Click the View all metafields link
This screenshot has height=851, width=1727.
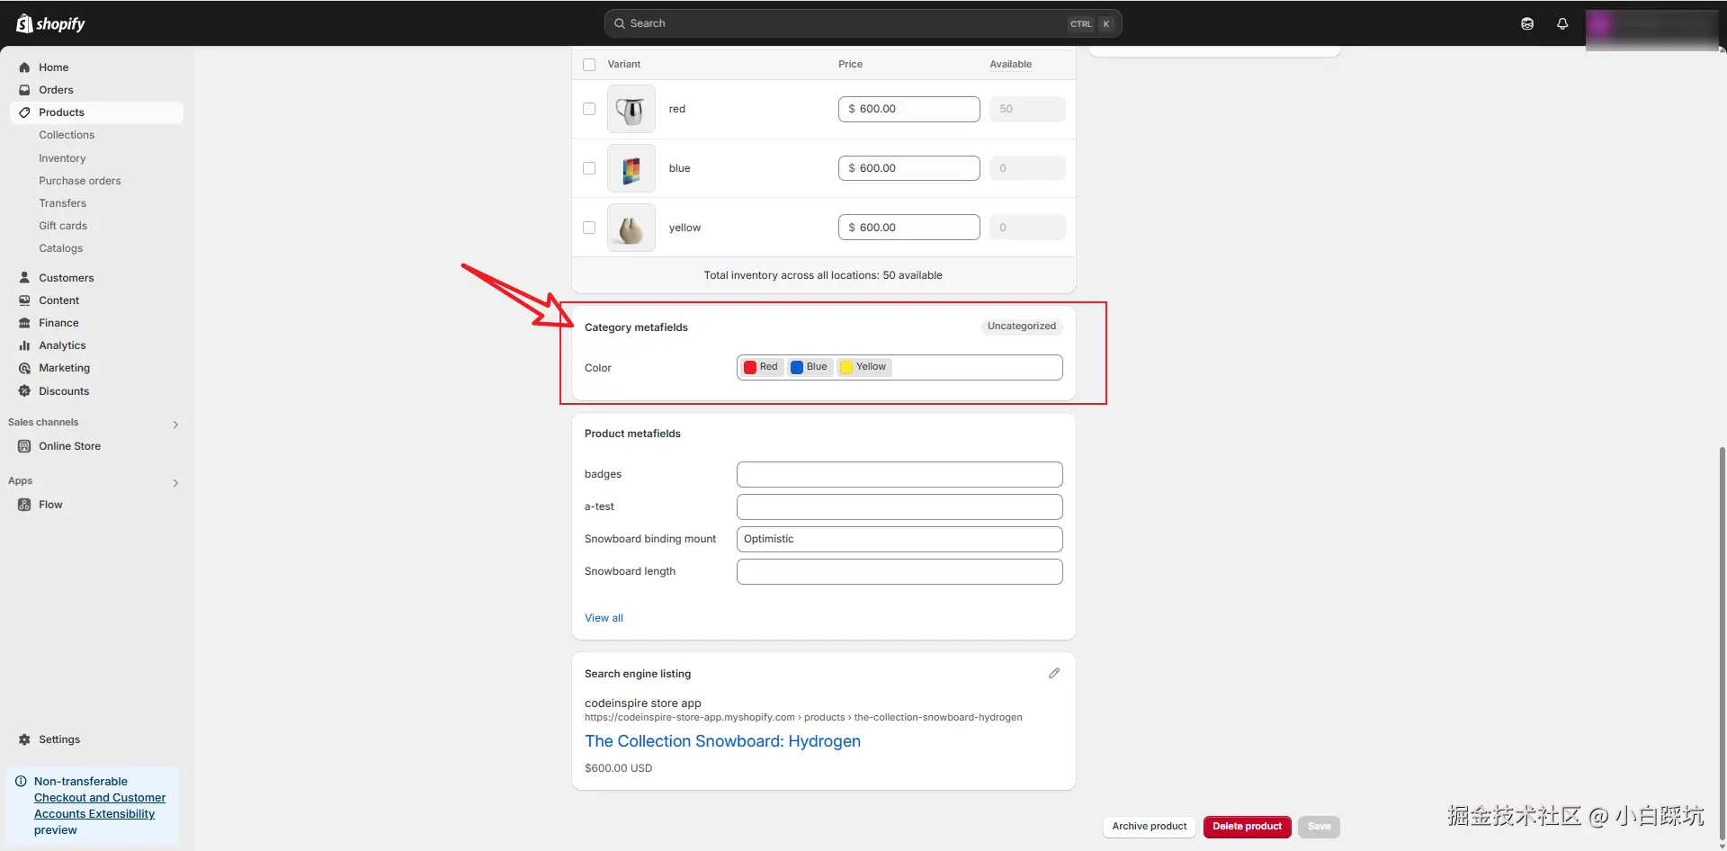604,618
